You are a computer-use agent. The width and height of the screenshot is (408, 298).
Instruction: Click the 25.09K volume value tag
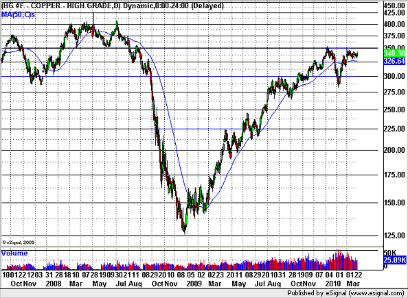pos(395,260)
